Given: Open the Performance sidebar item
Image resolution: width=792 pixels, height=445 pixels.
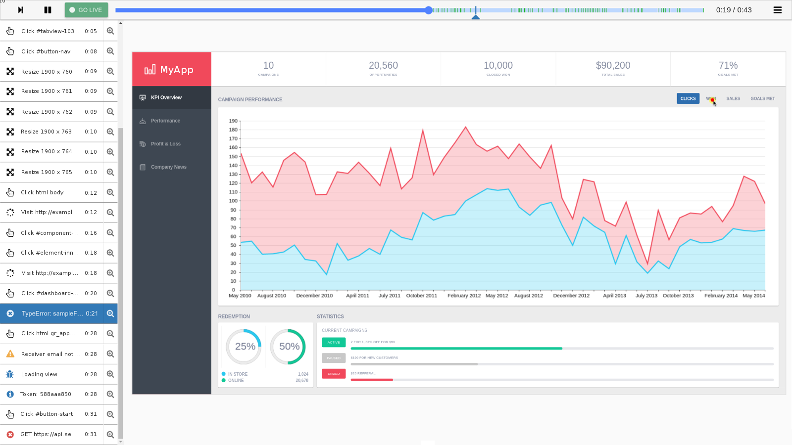Looking at the screenshot, I should pos(165,121).
